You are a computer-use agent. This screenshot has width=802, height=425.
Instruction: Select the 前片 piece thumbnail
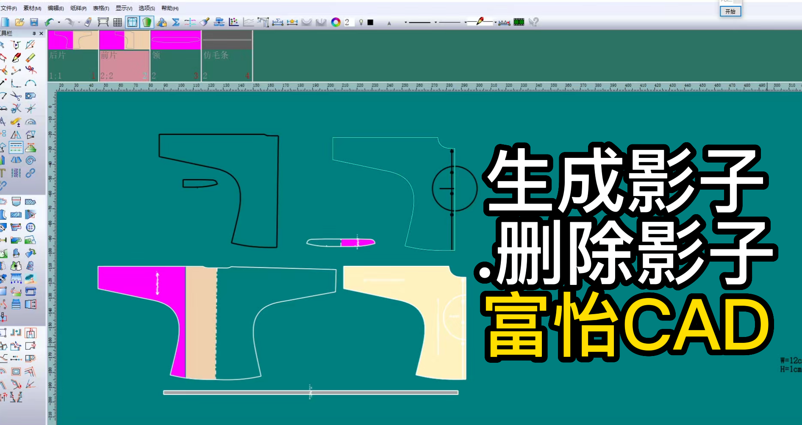[x=124, y=55]
